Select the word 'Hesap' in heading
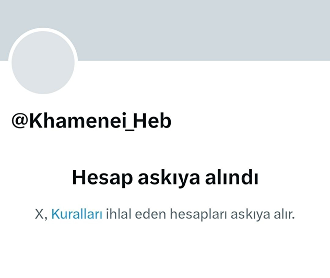Viewport: 330px width, 278px height. click(102, 178)
